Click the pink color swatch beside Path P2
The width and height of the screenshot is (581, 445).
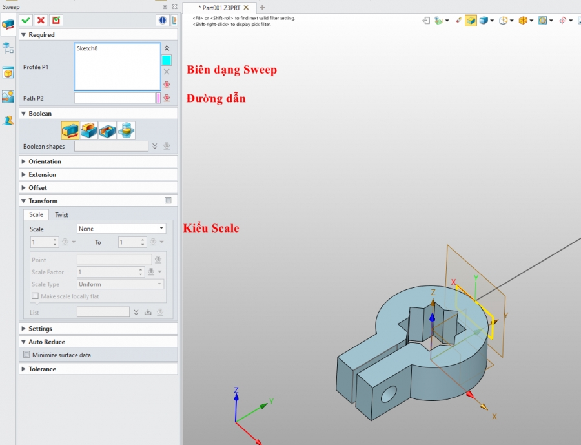(x=159, y=98)
